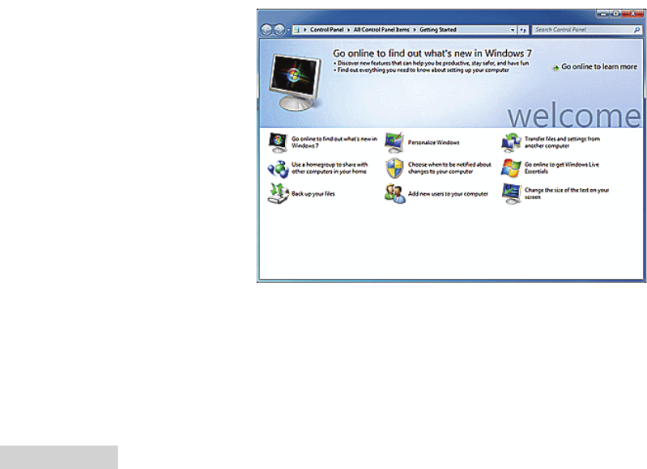Click the what's new in Windows 7 icon
Image resolution: width=647 pixels, height=469 pixels.
click(x=278, y=142)
